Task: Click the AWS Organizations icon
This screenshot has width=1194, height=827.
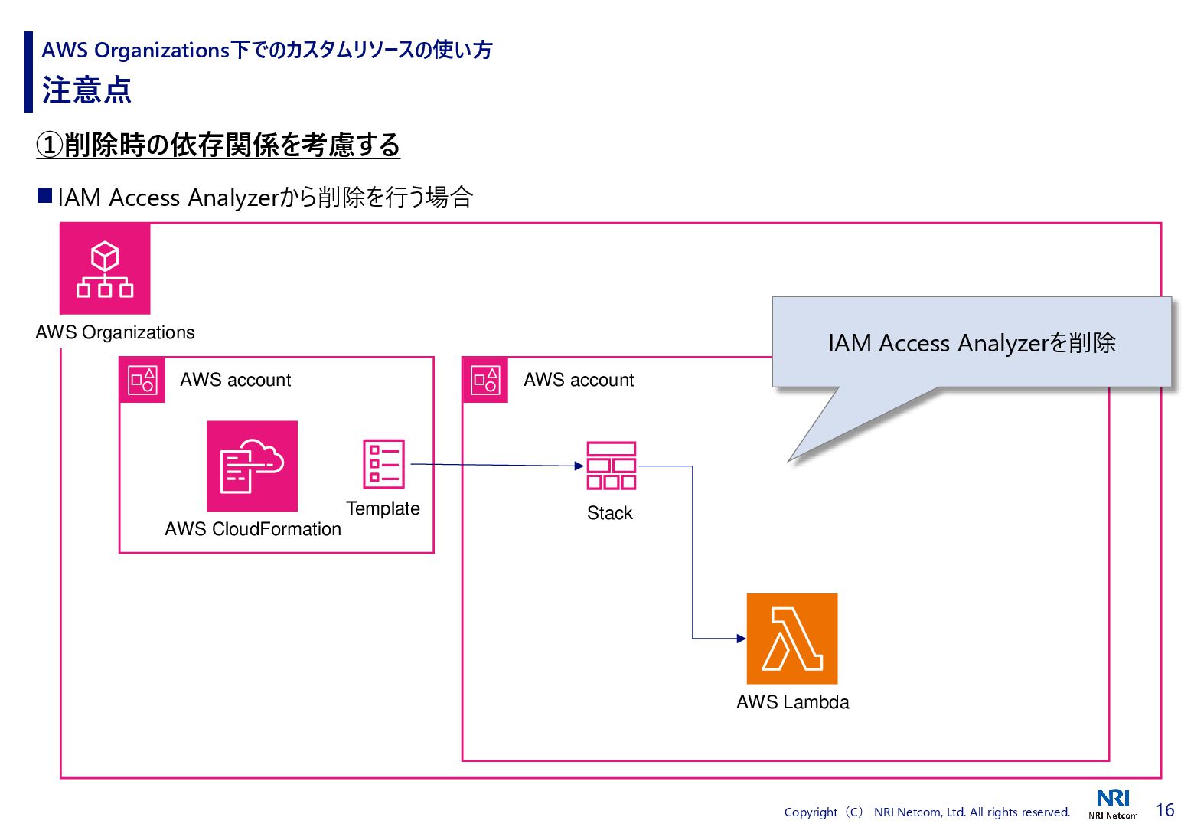Action: pos(105,269)
